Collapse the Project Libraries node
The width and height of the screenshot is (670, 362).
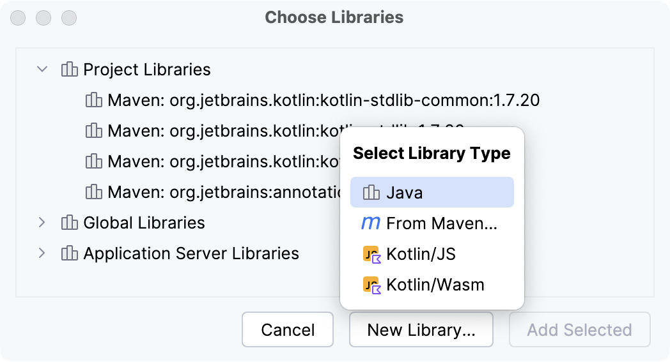click(42, 69)
